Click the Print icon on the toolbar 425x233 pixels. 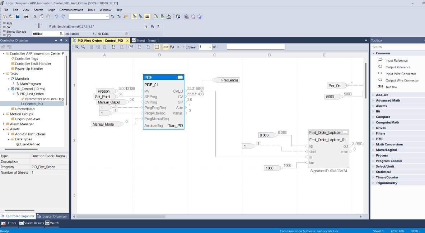[x=26, y=17]
